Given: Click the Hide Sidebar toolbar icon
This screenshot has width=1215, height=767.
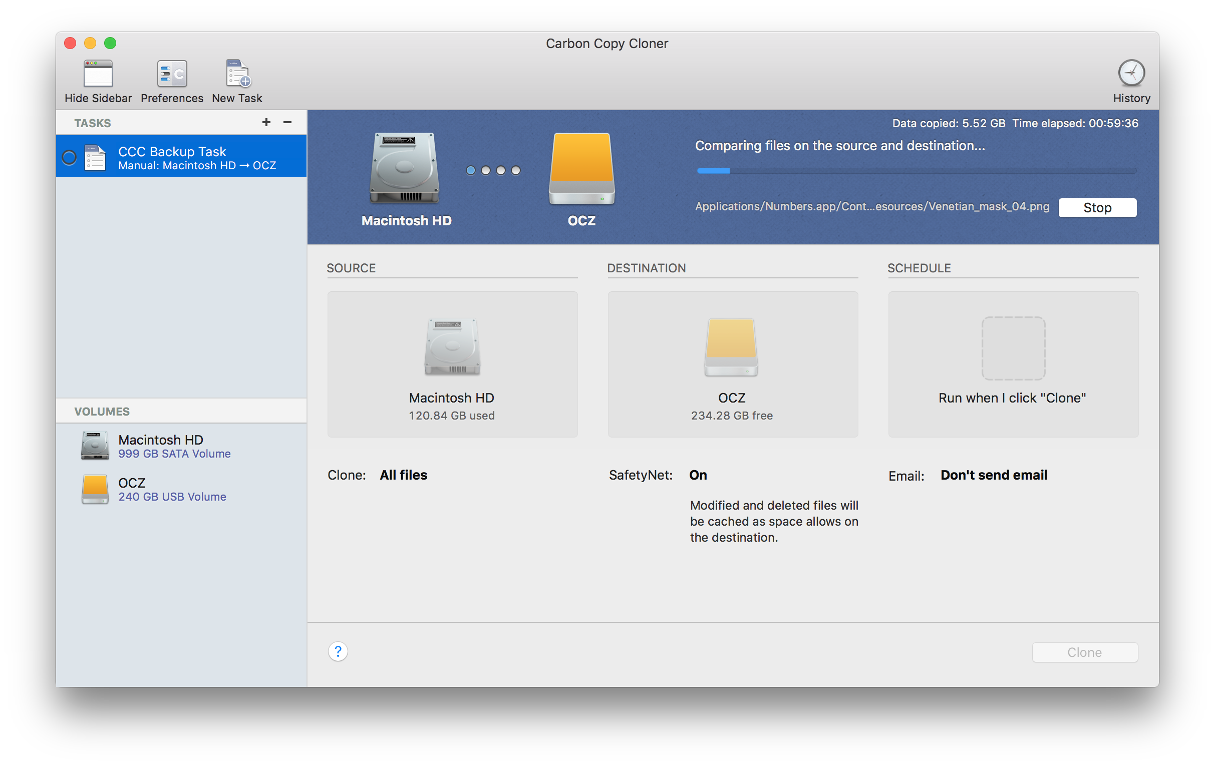Looking at the screenshot, I should point(98,74).
